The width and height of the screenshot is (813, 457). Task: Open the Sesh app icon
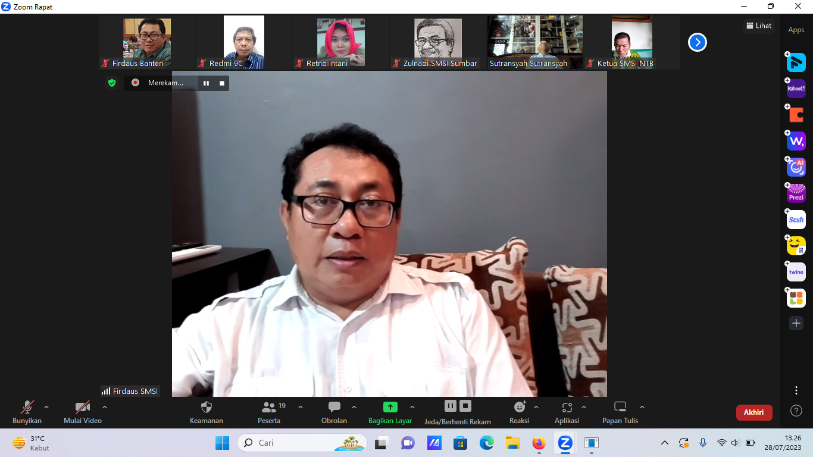[796, 220]
